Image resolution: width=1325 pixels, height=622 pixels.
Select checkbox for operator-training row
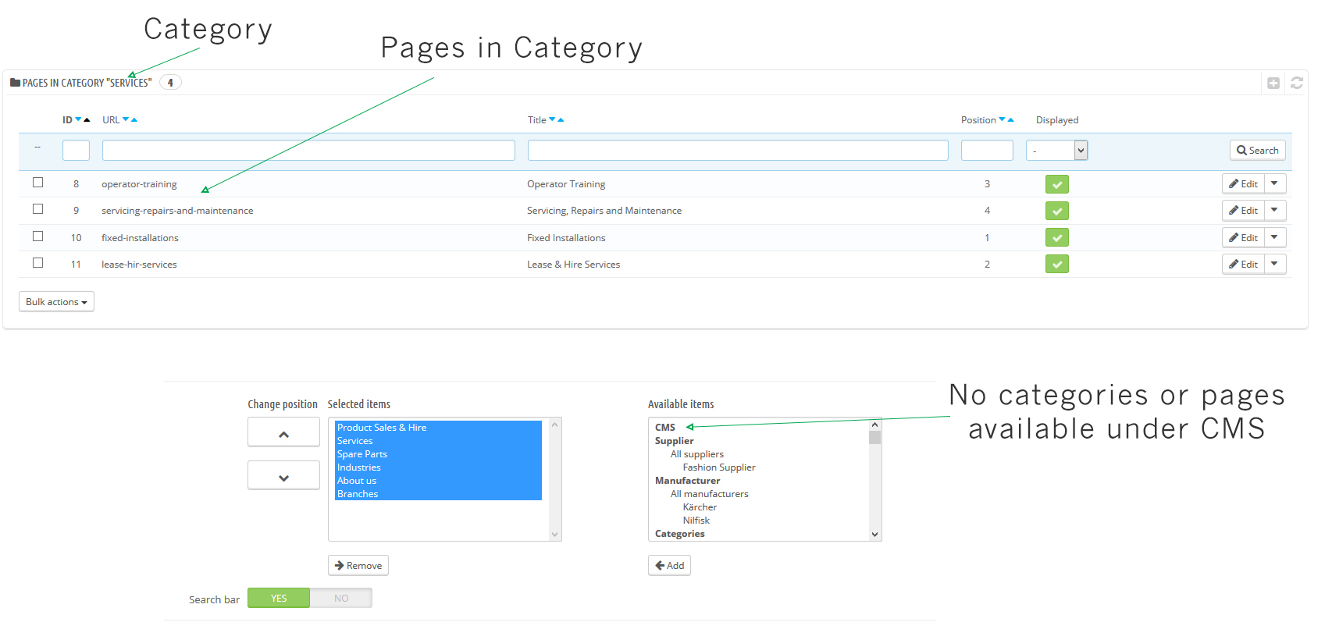(x=37, y=183)
